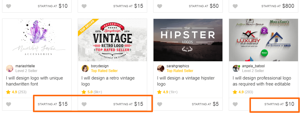Open the Luxury real estate logos thumbnail
Image resolution: width=301 pixels, height=113 pixels.
pos(264,40)
